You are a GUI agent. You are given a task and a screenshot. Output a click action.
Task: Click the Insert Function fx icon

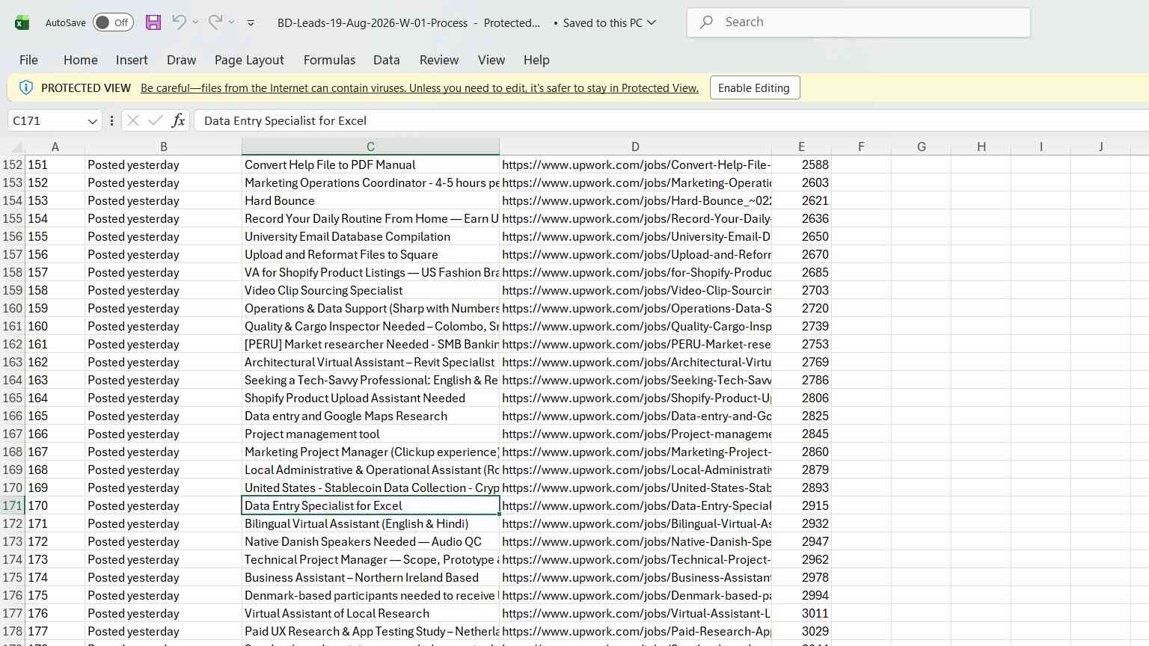tap(178, 120)
